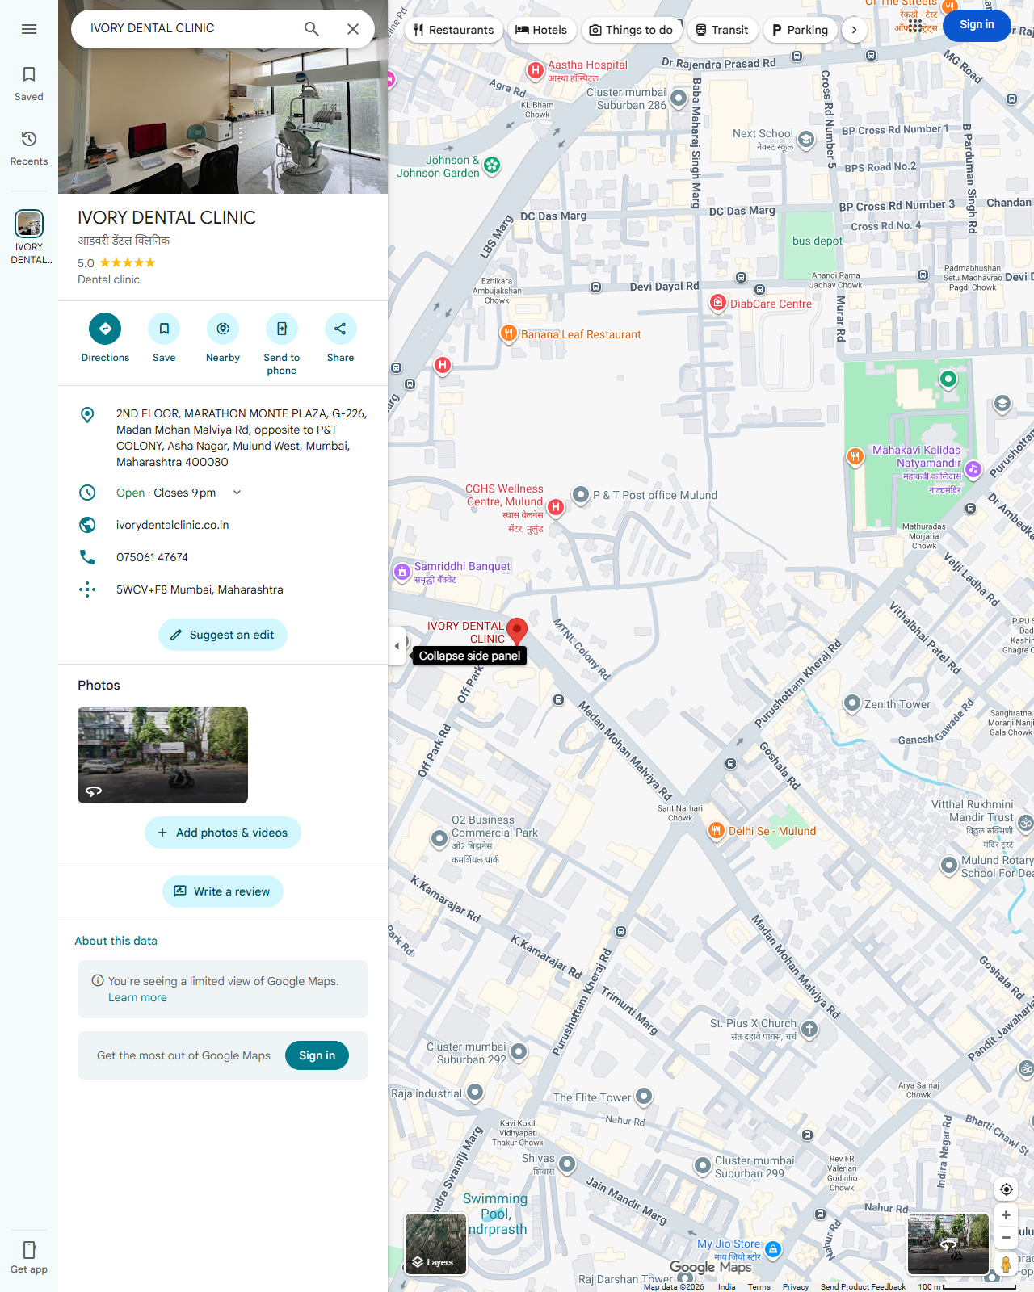
Task: Click Write a review
Action: click(x=223, y=891)
